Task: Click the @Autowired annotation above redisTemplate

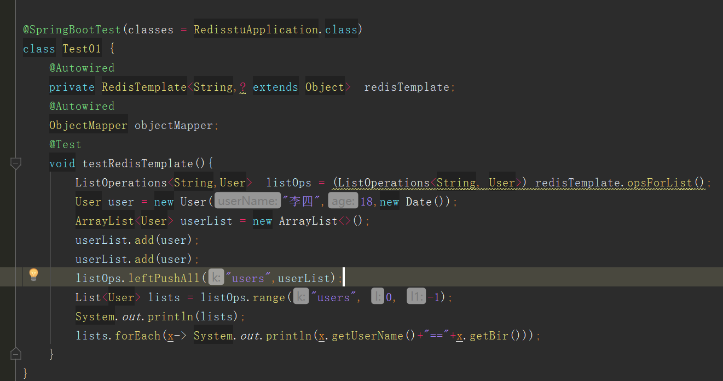Action: 82,67
